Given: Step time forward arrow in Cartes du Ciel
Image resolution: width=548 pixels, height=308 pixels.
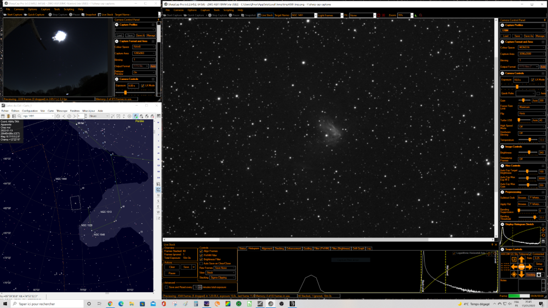Looking at the screenshot, I should click(75, 116).
